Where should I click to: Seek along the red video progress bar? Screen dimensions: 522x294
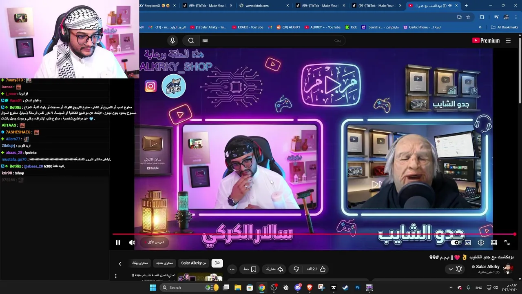314,234
